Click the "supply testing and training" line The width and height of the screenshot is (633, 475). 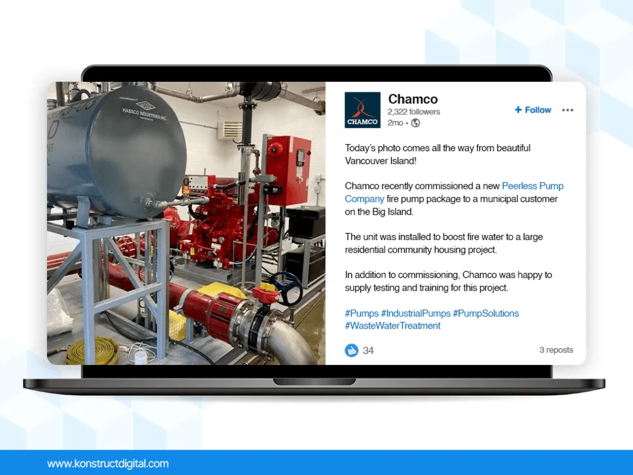click(x=426, y=288)
